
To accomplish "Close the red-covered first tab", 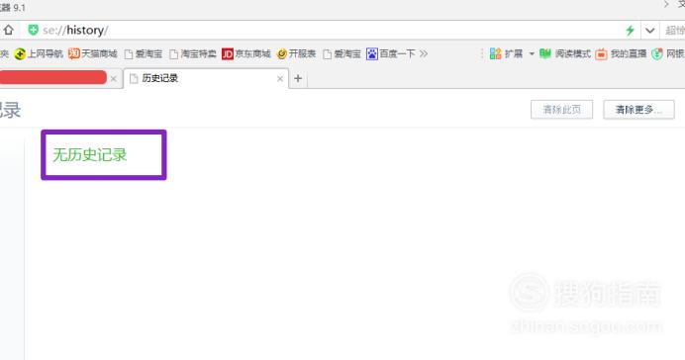I will [x=113, y=79].
